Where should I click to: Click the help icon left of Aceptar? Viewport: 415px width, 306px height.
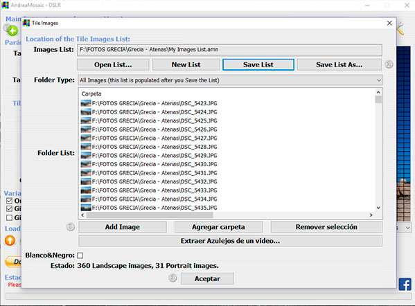coord(173,278)
